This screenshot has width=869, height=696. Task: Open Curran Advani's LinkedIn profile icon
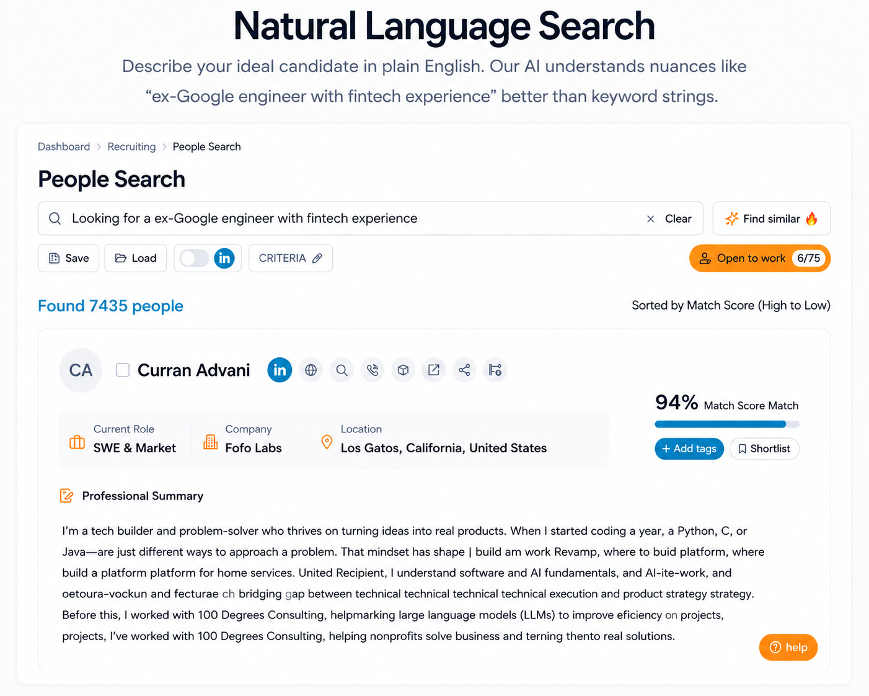(x=280, y=370)
